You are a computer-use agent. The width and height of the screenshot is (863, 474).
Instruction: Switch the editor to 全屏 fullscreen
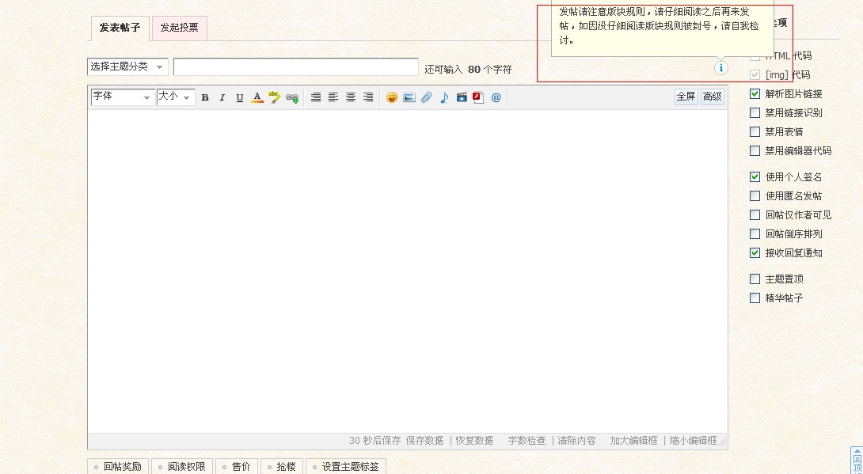(x=686, y=97)
